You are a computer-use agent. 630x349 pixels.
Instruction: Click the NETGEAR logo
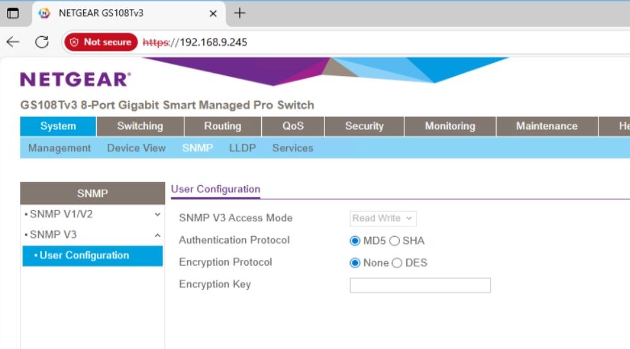[x=75, y=79]
